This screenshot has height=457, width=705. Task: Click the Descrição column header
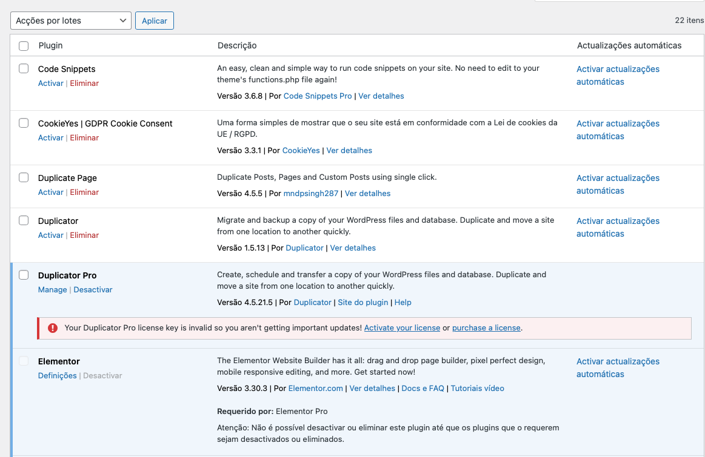click(237, 45)
